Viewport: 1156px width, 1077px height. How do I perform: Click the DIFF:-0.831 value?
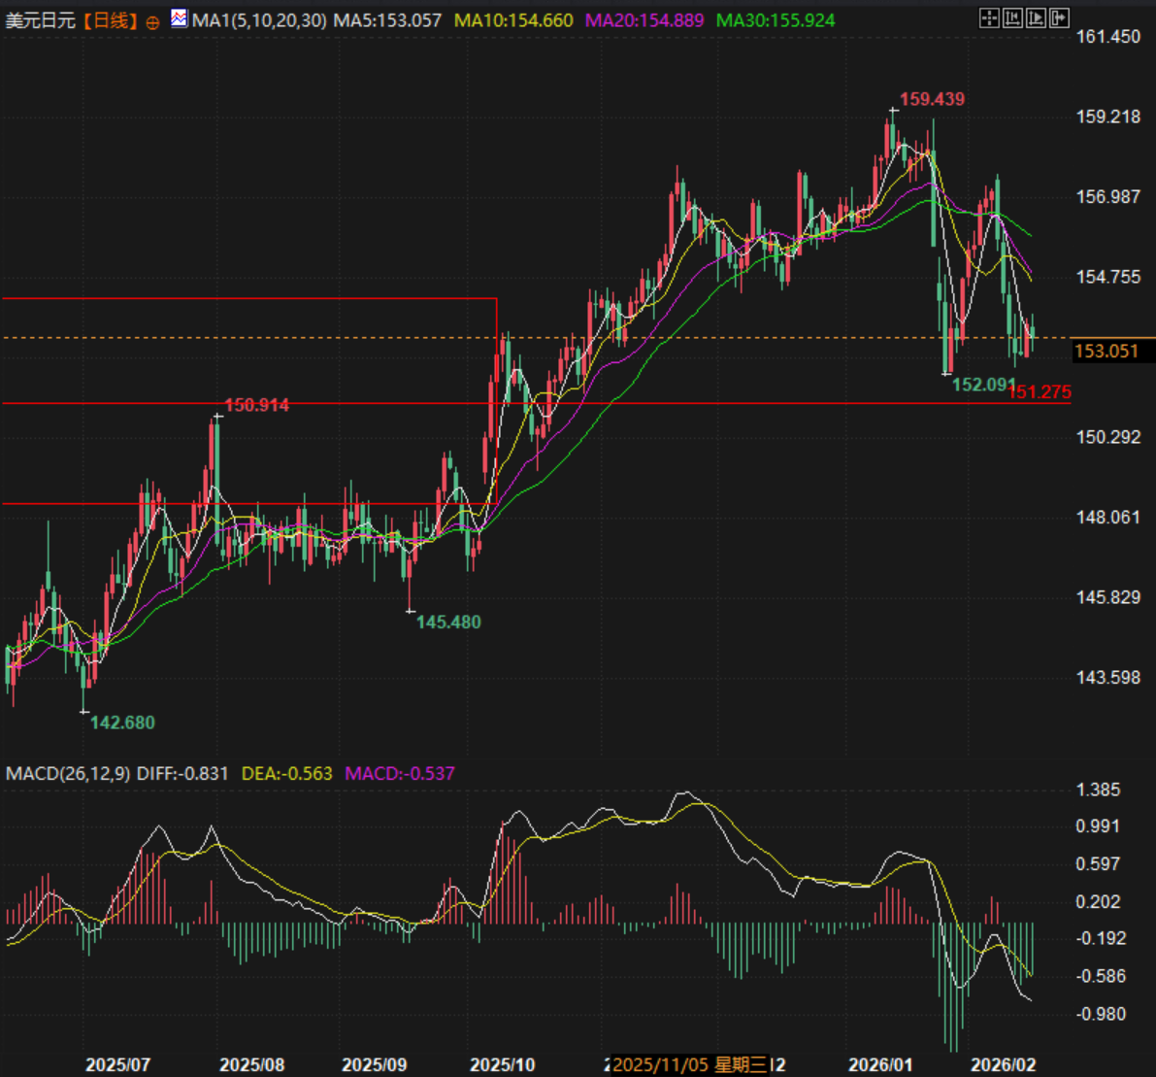pyautogui.click(x=182, y=774)
